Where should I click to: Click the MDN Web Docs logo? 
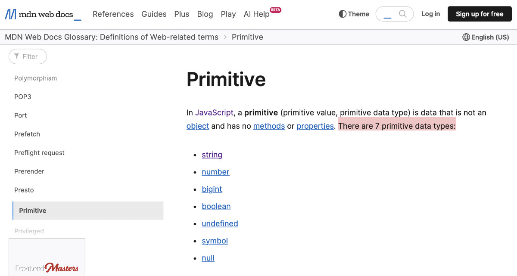tap(43, 14)
